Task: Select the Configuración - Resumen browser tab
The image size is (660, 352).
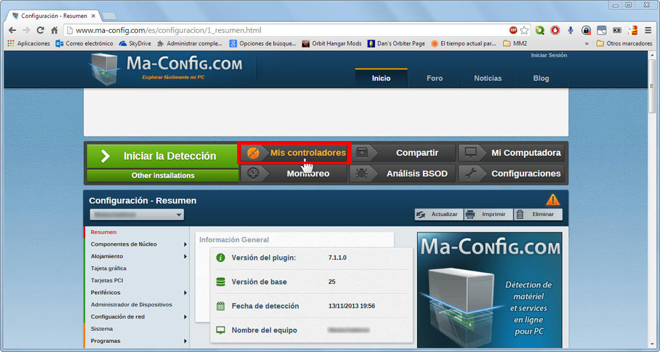Action: [x=54, y=16]
